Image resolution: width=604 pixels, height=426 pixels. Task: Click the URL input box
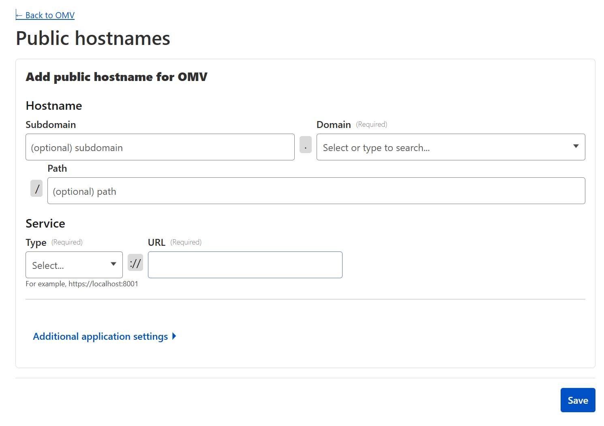click(x=245, y=265)
